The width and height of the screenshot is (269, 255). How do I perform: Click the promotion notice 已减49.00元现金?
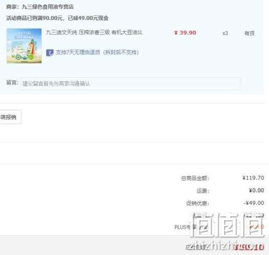(88, 18)
